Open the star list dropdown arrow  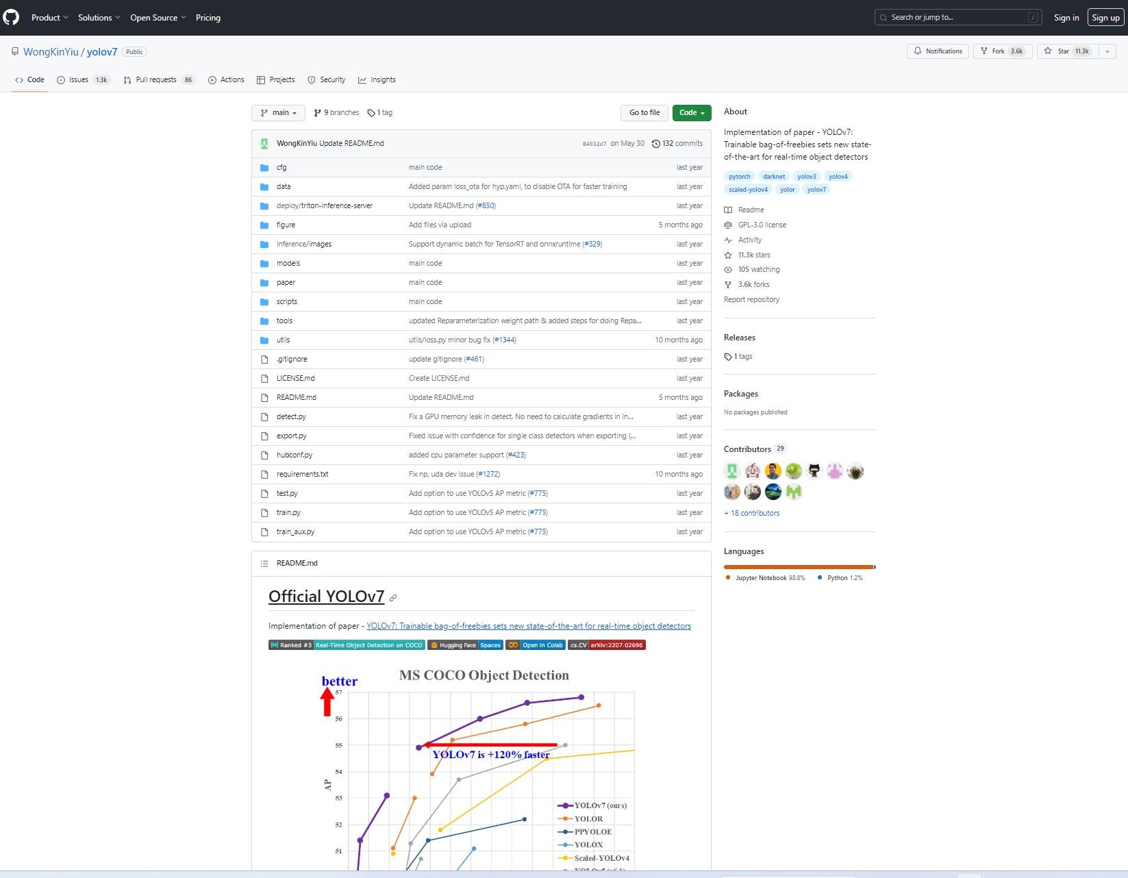click(1107, 51)
